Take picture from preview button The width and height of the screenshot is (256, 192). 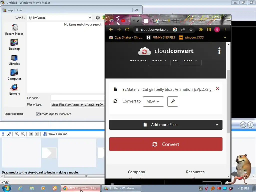[250, 125]
